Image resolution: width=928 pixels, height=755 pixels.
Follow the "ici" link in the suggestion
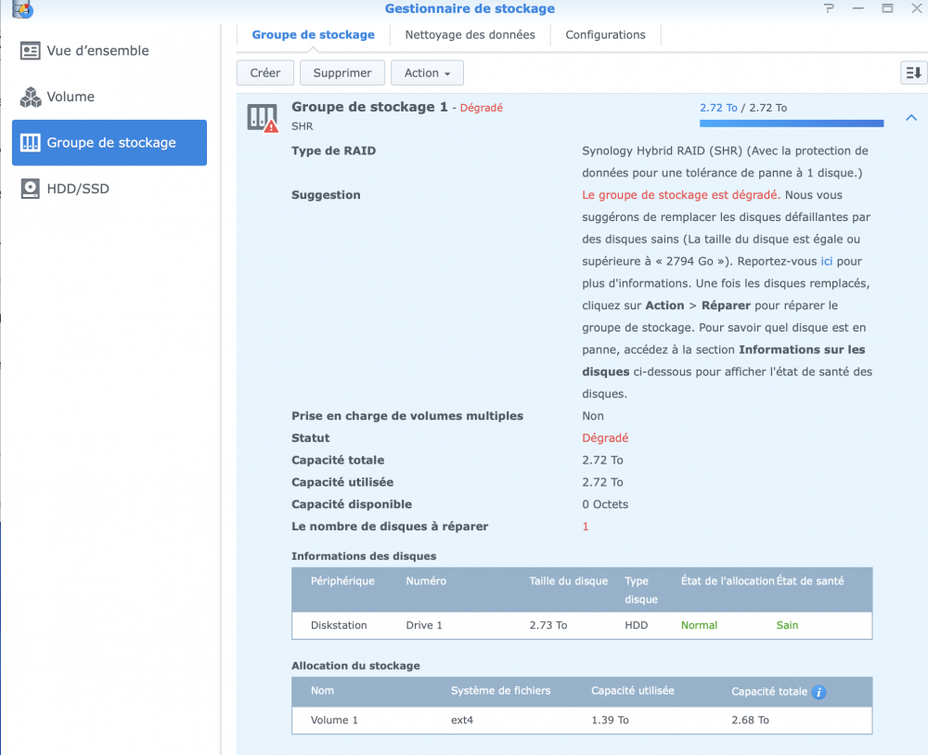826,262
